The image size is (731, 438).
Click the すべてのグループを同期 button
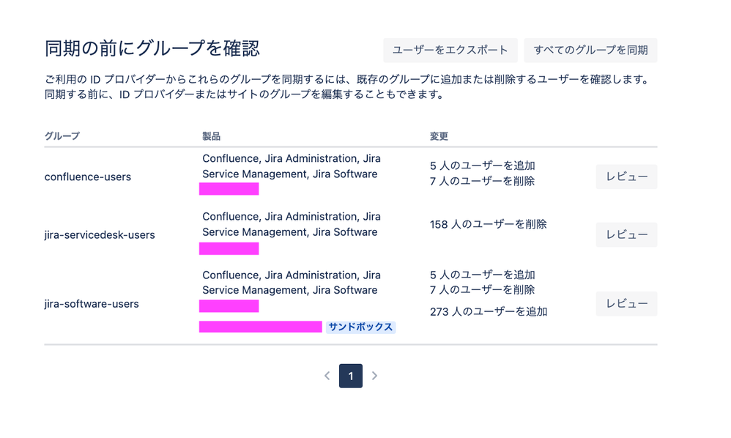click(x=590, y=51)
